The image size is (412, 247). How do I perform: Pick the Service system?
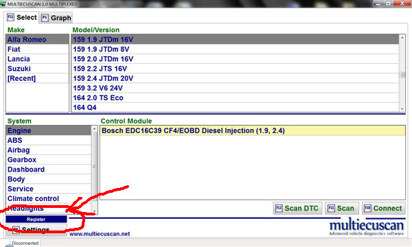click(x=49, y=189)
